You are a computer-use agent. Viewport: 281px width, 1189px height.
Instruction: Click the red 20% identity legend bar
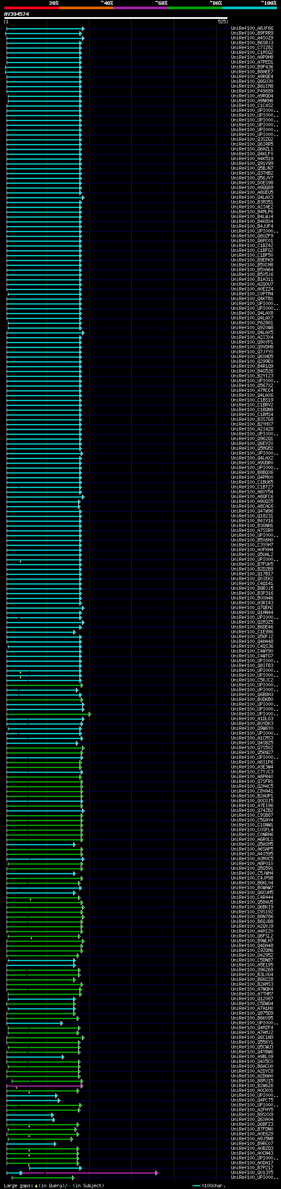click(31, 8)
